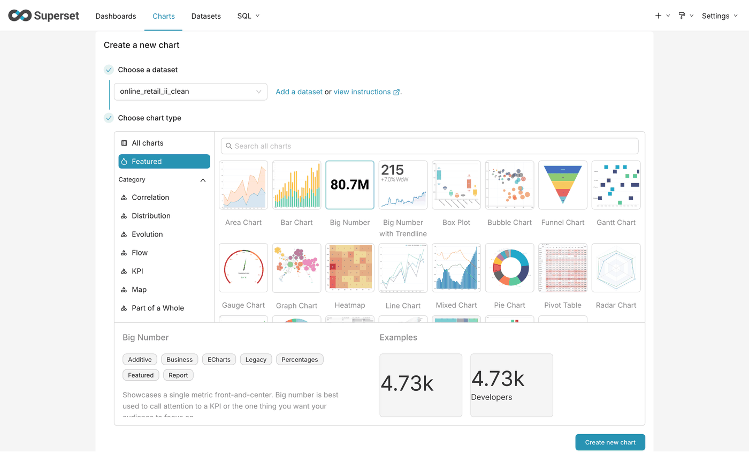Focus the Search all charts field
This screenshot has width=749, height=454.
pyautogui.click(x=430, y=146)
